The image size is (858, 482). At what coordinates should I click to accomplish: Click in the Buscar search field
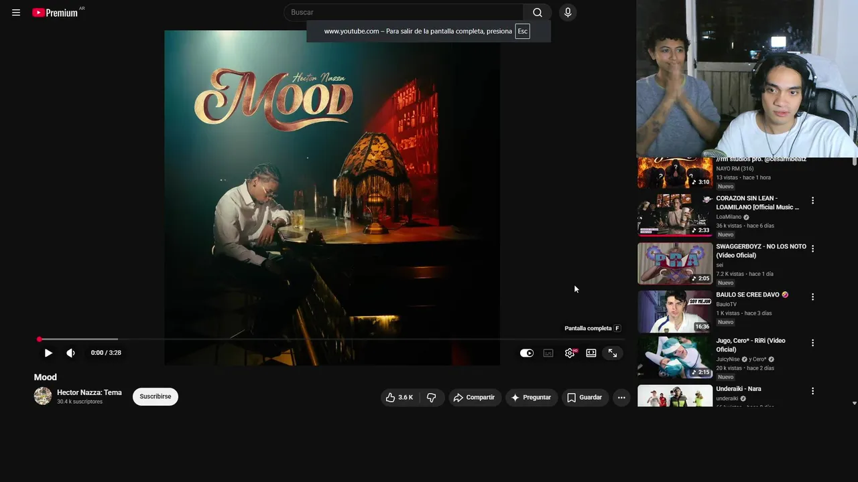pyautogui.click(x=404, y=13)
